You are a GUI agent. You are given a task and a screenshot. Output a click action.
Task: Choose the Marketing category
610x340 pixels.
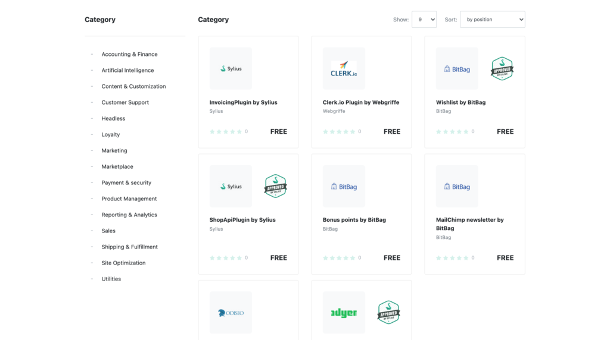(114, 150)
